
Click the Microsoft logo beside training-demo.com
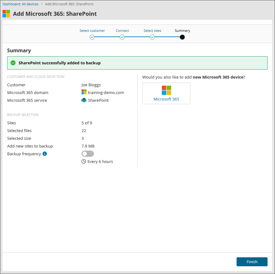click(x=84, y=92)
